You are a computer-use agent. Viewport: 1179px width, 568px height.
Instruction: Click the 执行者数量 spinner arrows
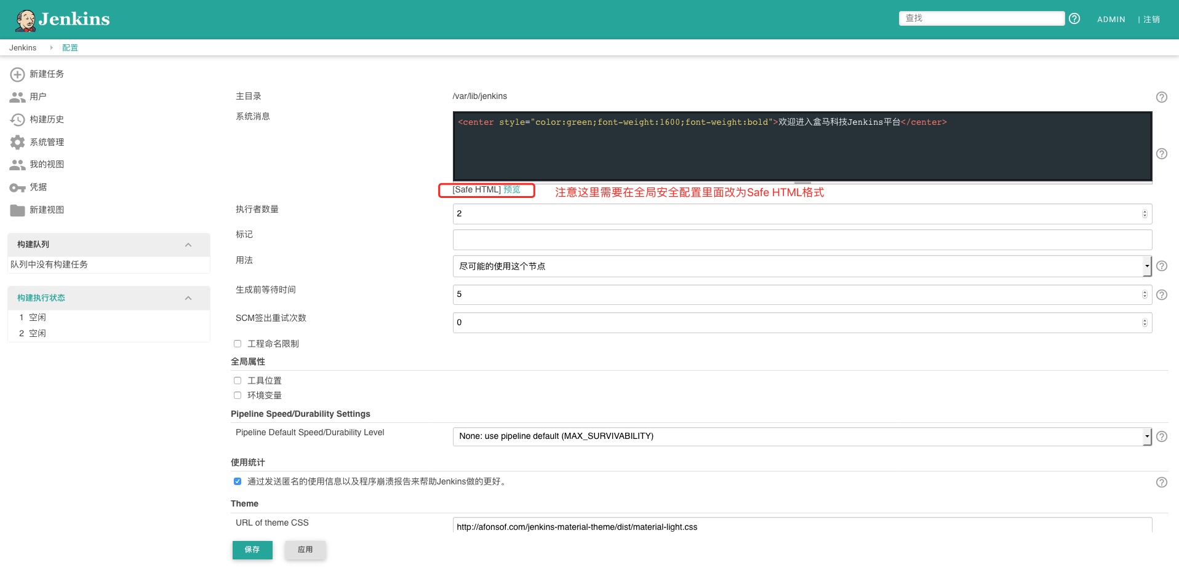click(1145, 214)
